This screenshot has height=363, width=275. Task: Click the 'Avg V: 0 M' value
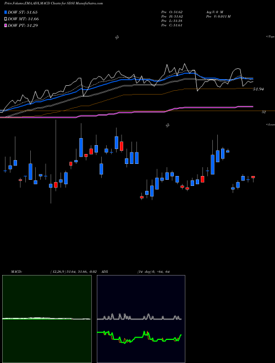tap(214, 12)
